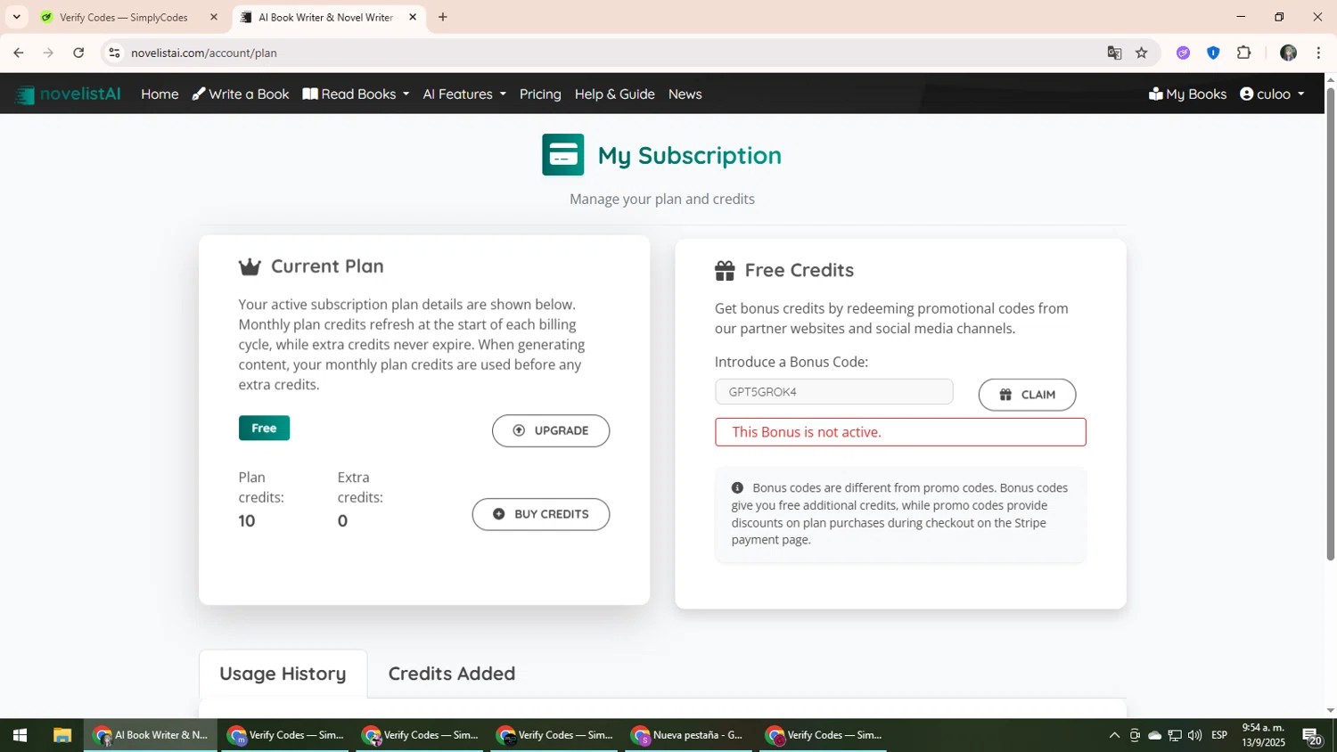Open the Extensions puzzle menu

pyautogui.click(x=1244, y=53)
